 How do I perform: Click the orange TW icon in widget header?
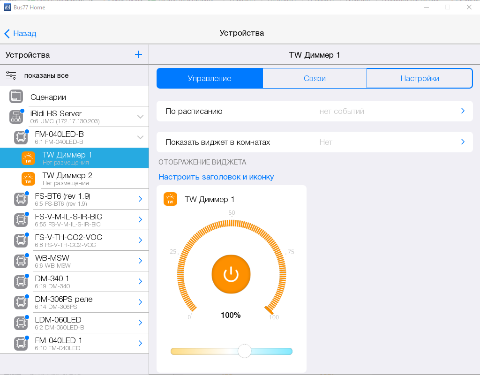coord(170,199)
